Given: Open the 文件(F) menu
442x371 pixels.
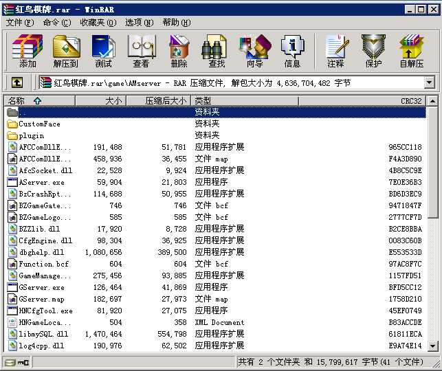Looking at the screenshot, I should click(20, 23).
